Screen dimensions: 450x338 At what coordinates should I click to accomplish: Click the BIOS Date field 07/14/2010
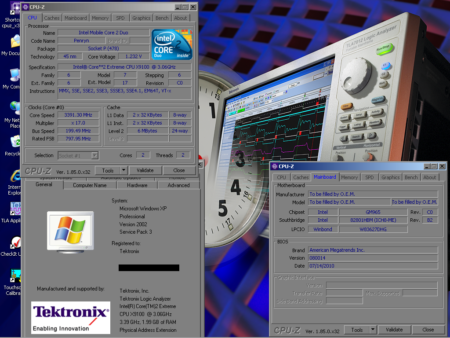(x=373, y=266)
